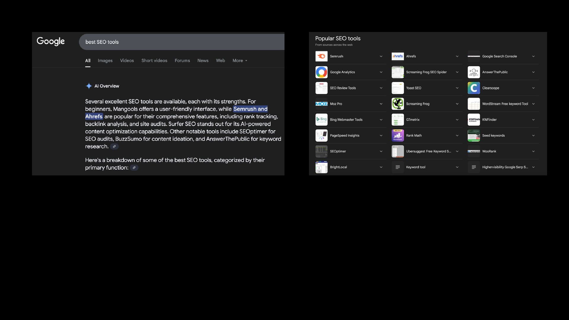Click the Screaming Frog frog logo

[x=398, y=104]
